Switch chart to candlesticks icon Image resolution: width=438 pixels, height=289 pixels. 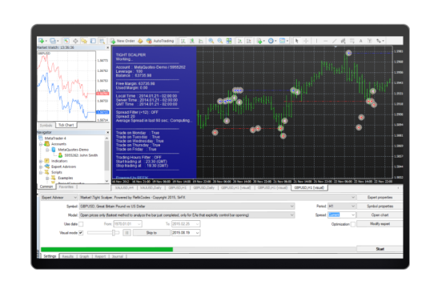(192, 41)
